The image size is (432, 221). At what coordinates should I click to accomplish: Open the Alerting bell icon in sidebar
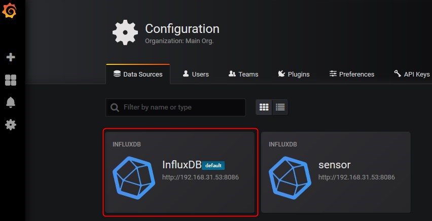point(11,102)
